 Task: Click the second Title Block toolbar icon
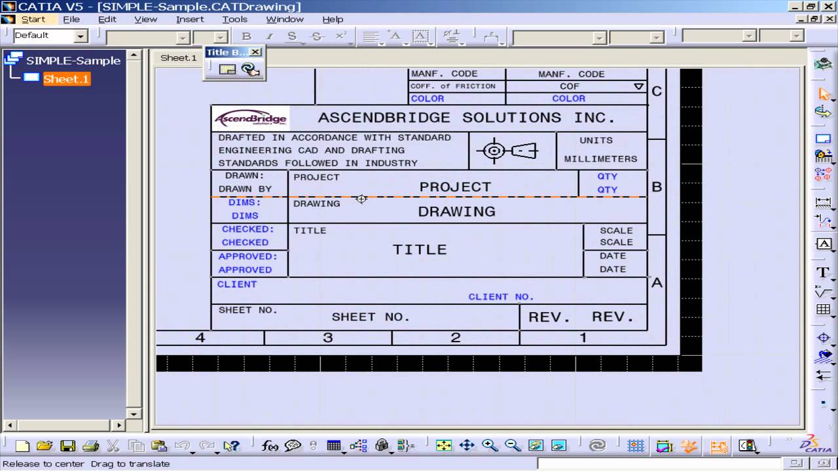coord(249,69)
